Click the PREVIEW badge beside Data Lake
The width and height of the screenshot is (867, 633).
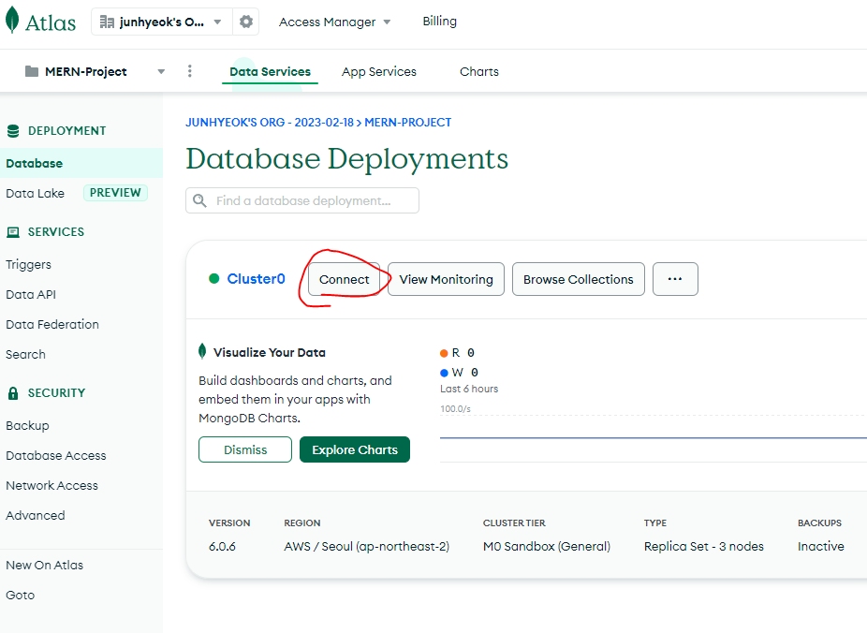point(115,192)
